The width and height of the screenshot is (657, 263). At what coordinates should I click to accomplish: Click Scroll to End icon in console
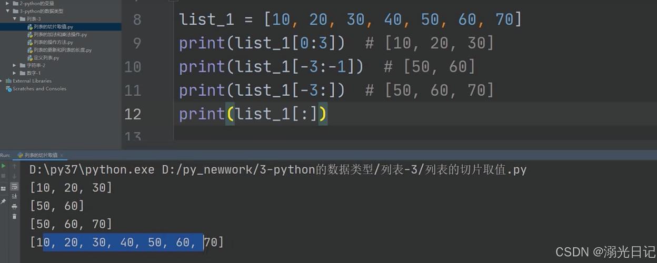pos(14,196)
